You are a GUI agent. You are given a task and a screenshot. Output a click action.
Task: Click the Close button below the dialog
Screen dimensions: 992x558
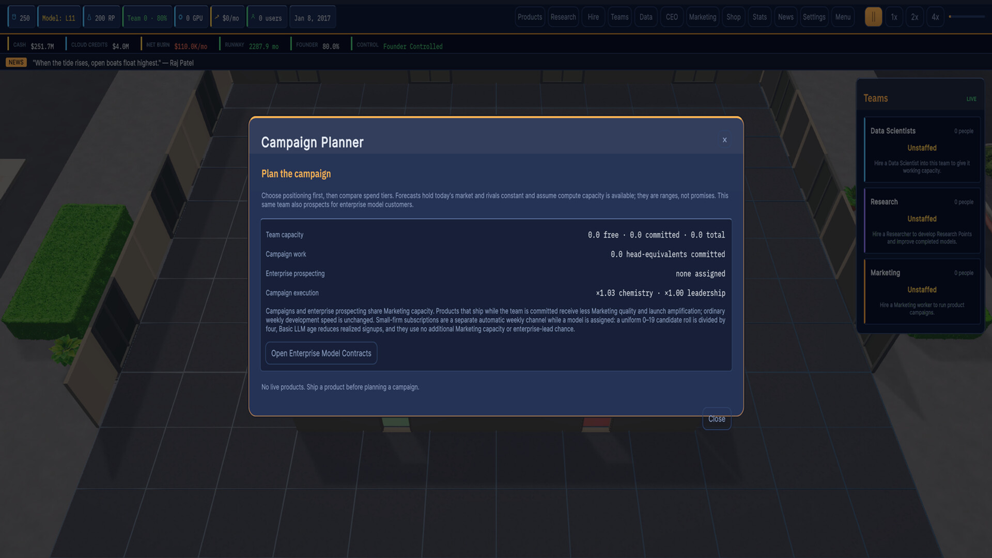(x=717, y=419)
